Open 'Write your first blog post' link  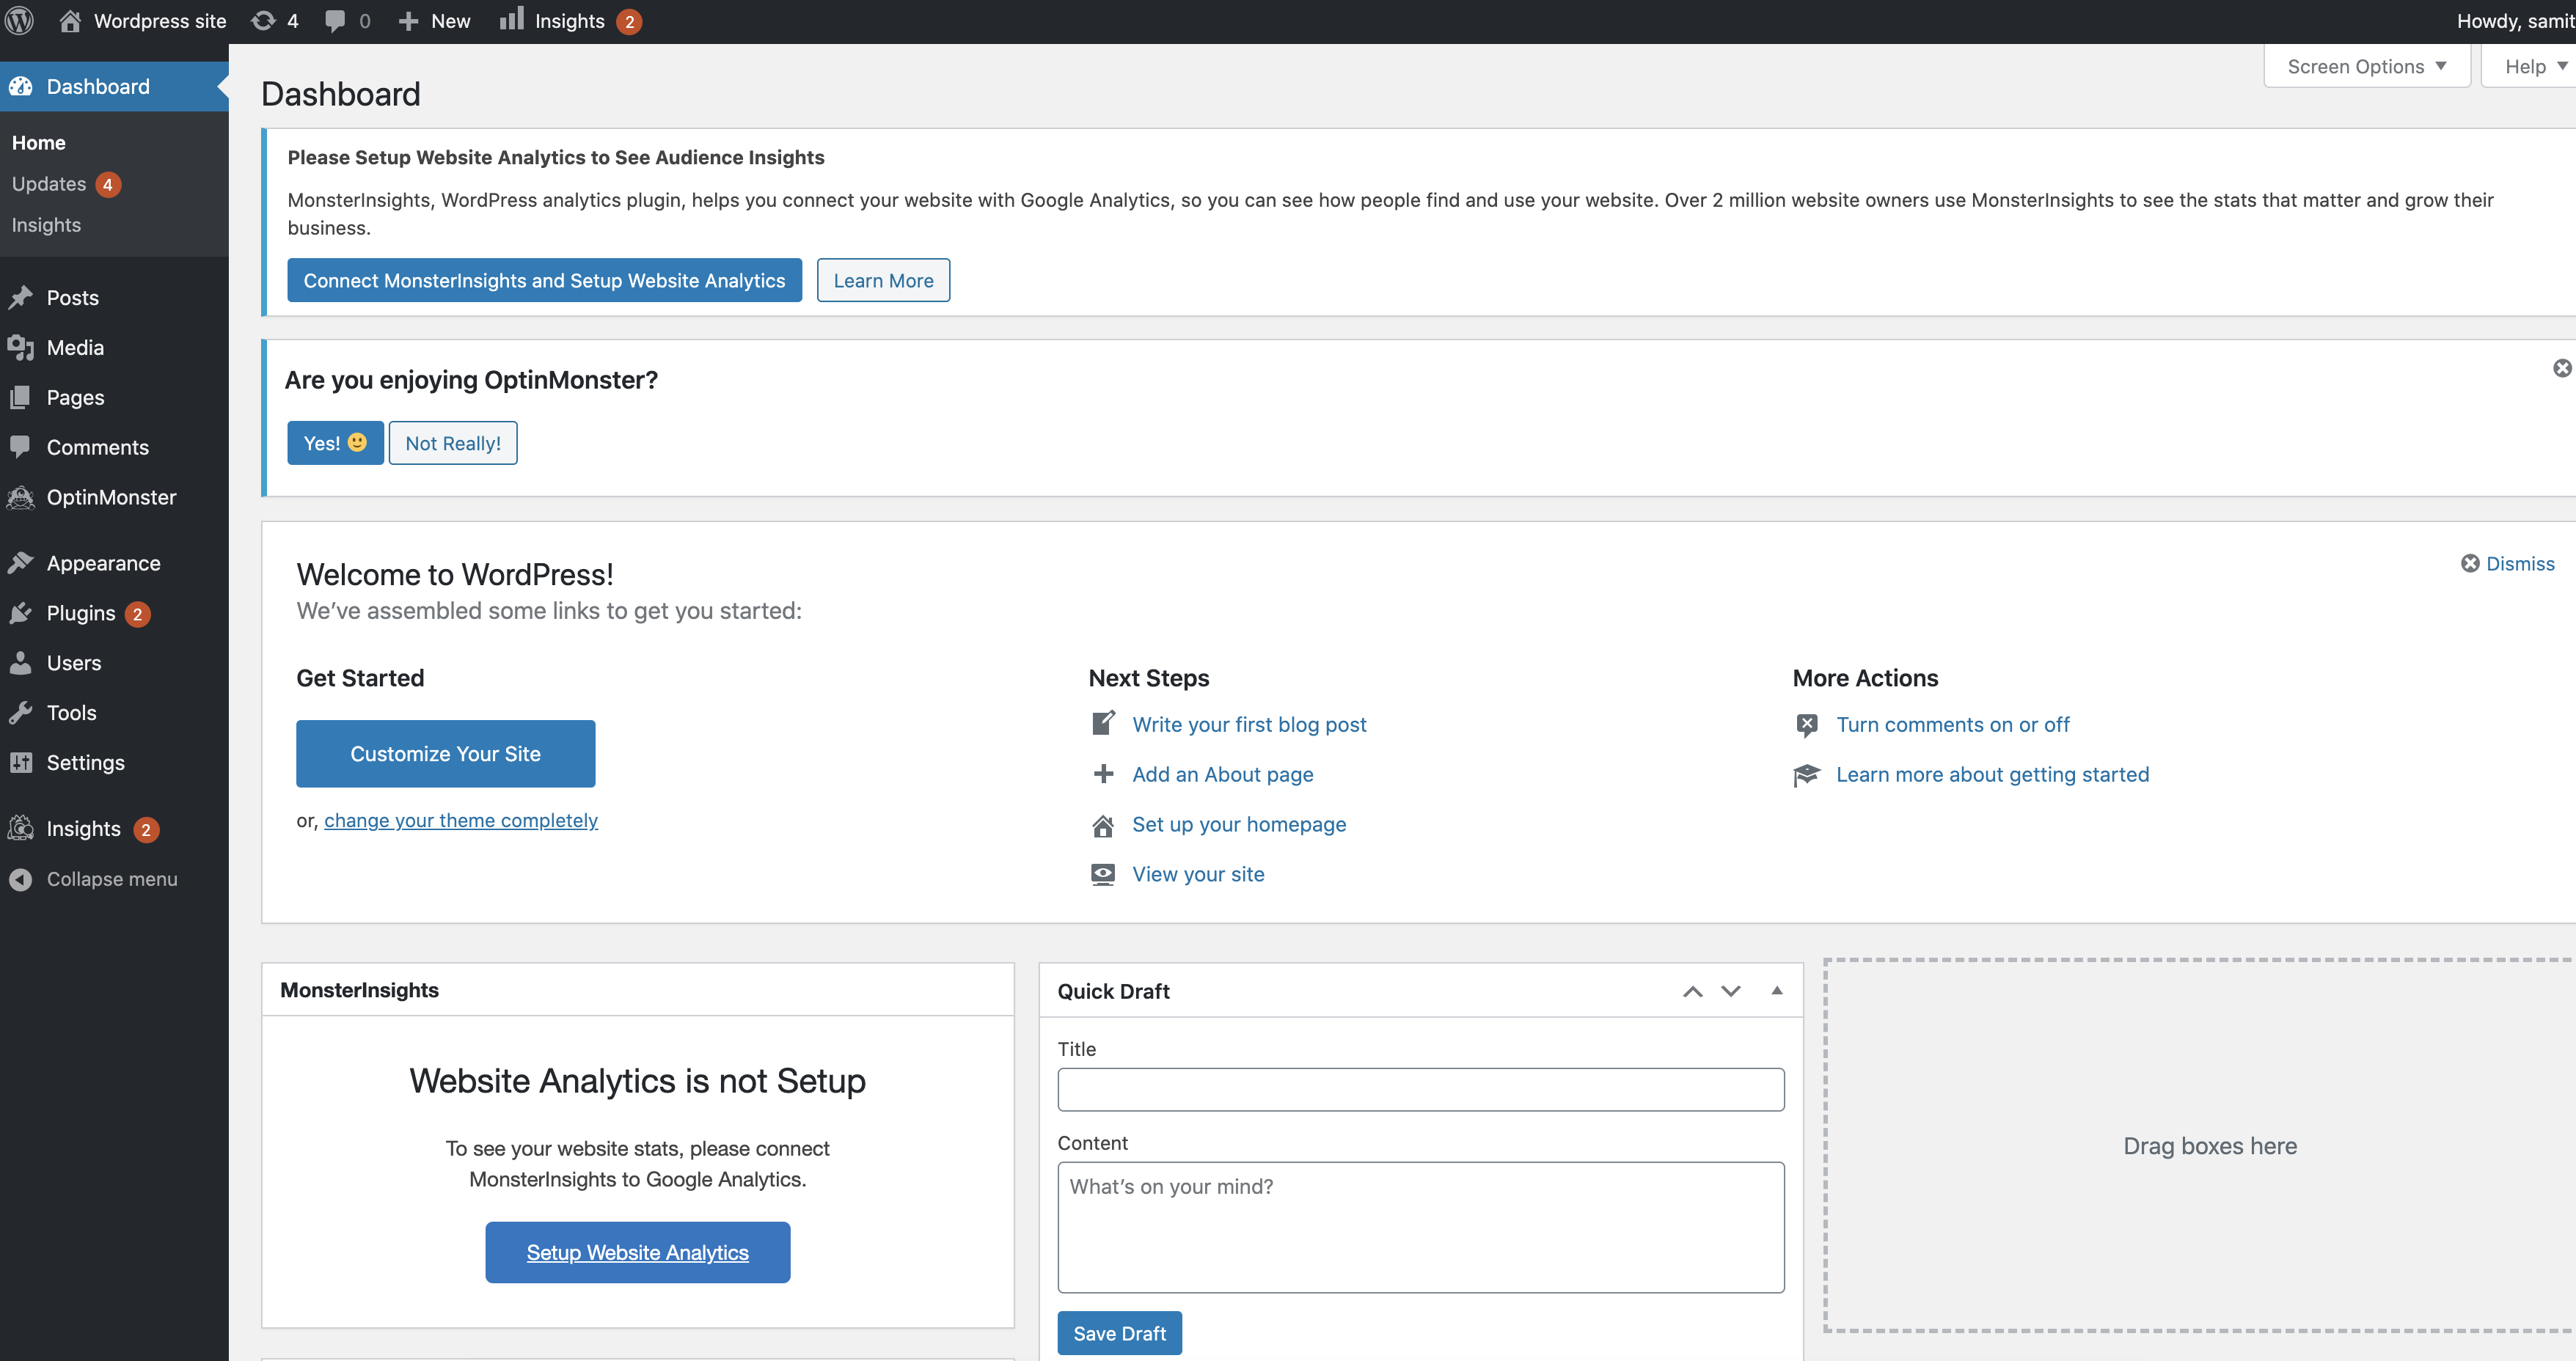1248,724
